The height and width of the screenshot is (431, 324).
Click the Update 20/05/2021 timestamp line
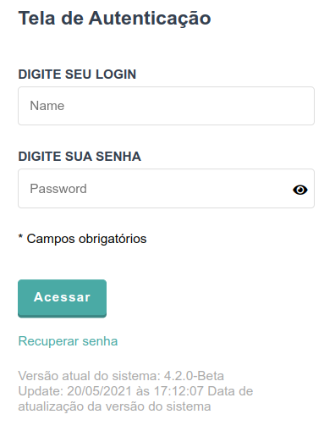pyautogui.click(x=135, y=391)
